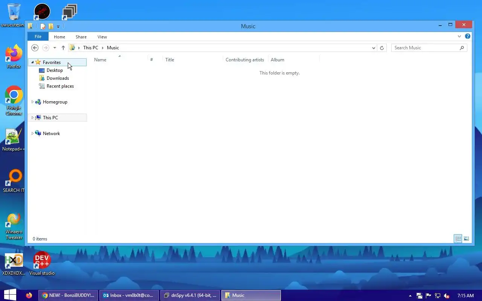Switch to the dnSpy taskbar window

[190, 295]
